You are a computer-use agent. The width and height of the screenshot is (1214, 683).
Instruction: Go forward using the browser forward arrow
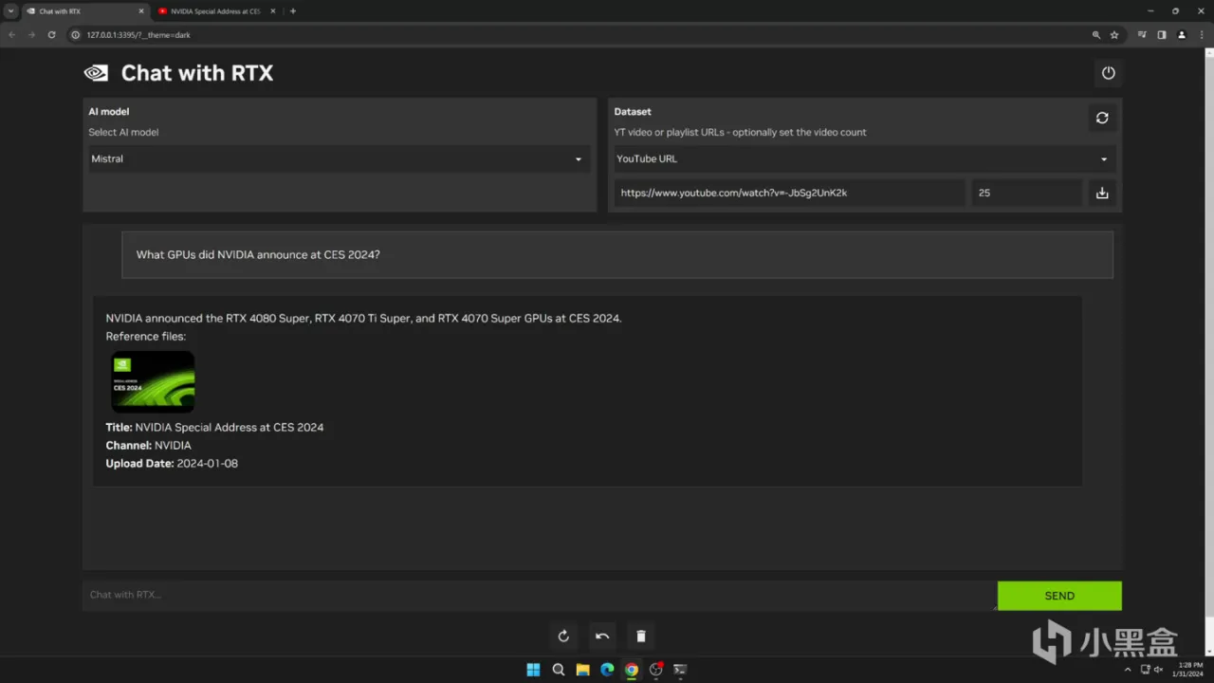31,34
